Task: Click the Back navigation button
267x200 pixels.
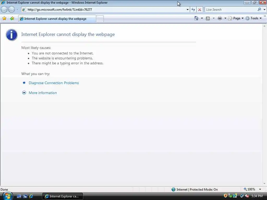Action: (4, 10)
